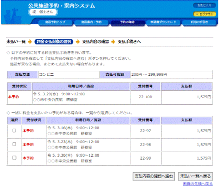The height and width of the screenshot is (189, 220).
Task: Follow the 画面の先頭へ戻る link
Action: 198,184
